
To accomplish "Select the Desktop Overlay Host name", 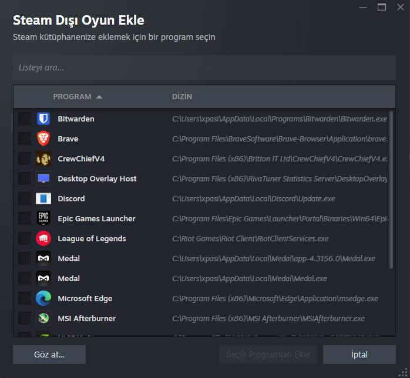I will (97, 178).
